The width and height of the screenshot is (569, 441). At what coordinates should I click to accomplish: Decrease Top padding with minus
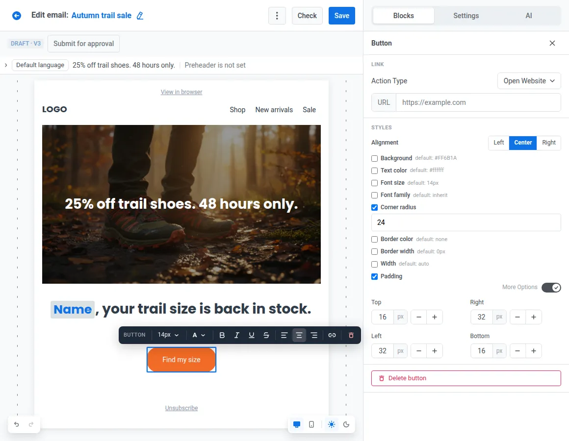[418, 317]
